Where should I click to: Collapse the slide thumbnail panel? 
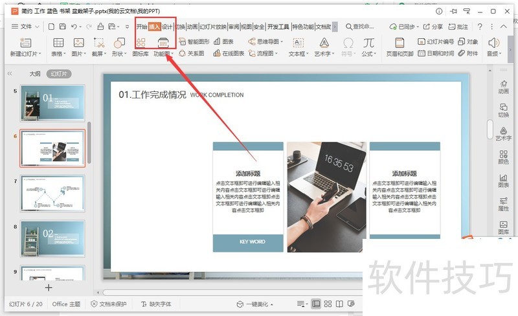[10, 74]
